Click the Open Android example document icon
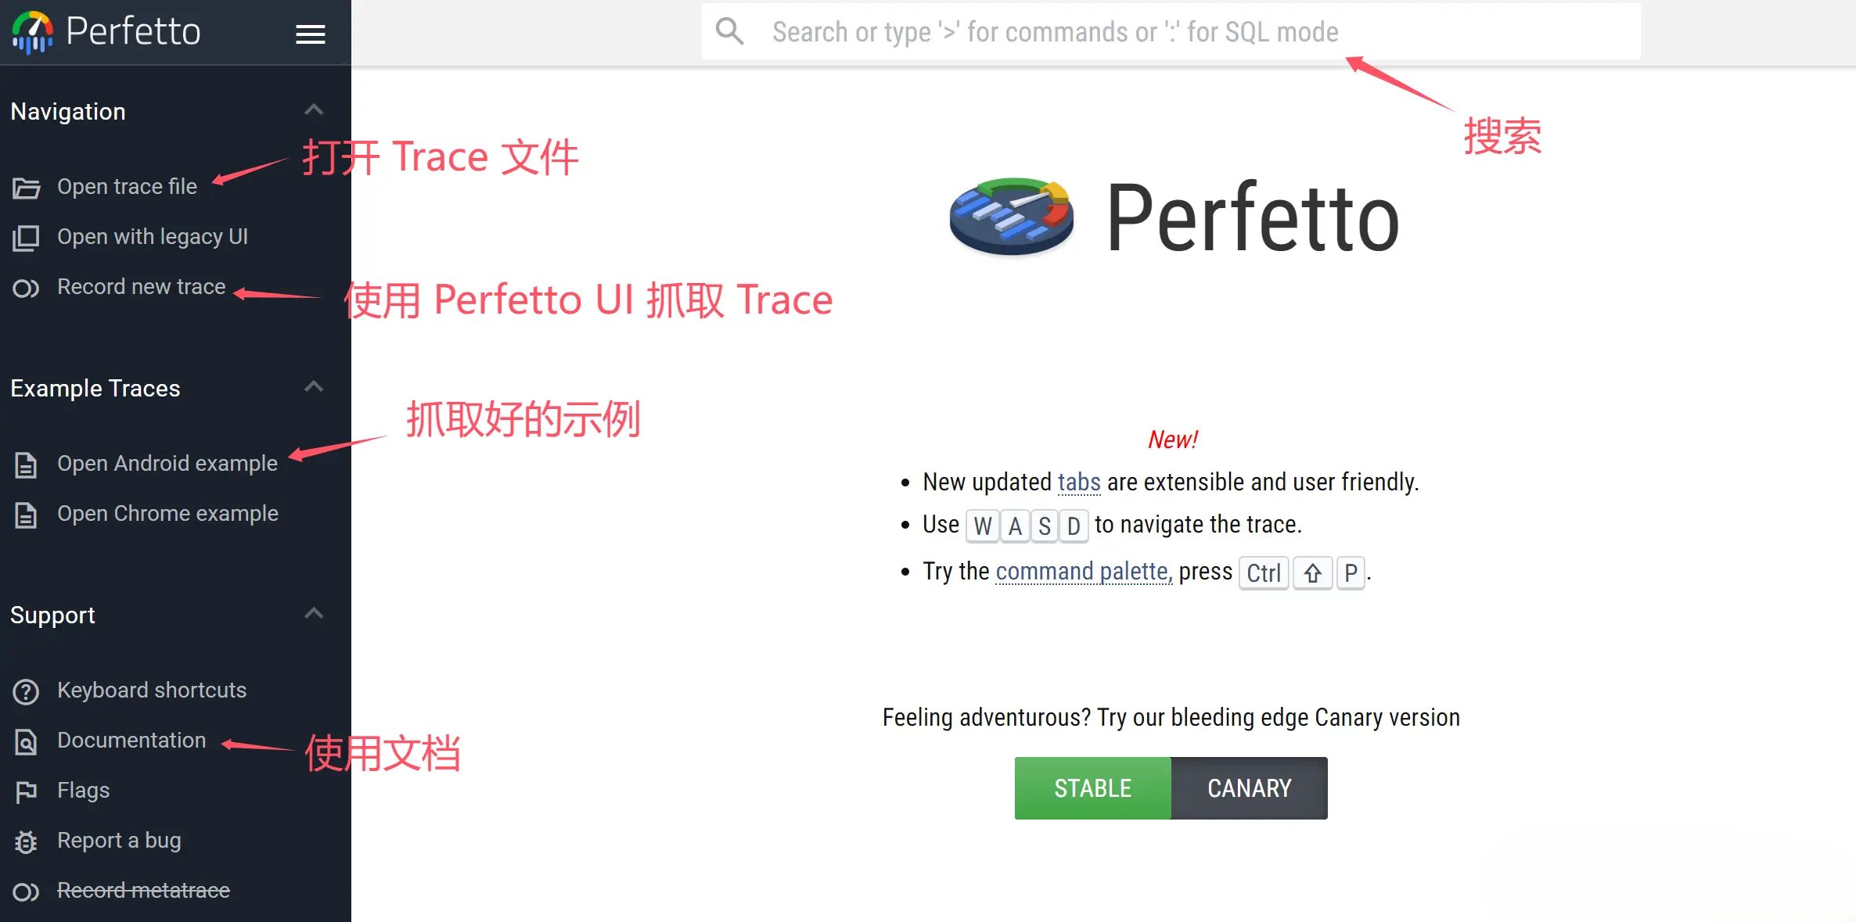 [x=26, y=464]
